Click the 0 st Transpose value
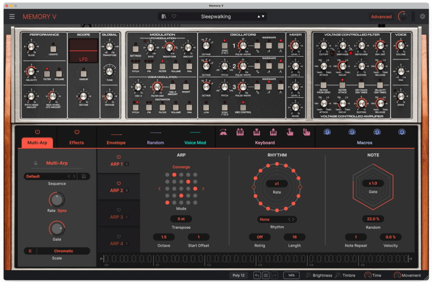432x282 pixels. [x=181, y=219]
